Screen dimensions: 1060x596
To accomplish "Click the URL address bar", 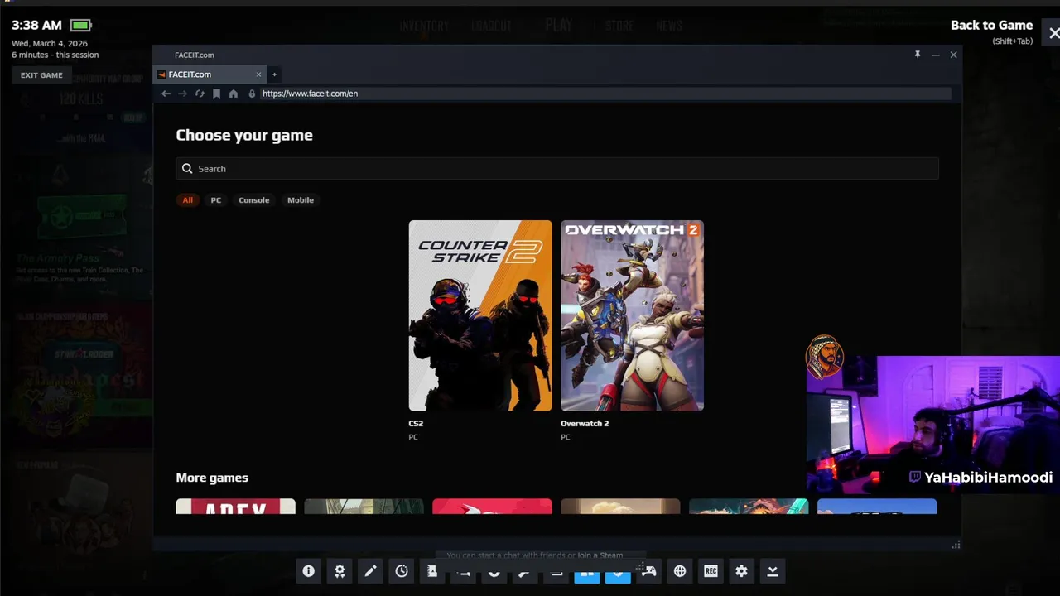I will click(605, 94).
